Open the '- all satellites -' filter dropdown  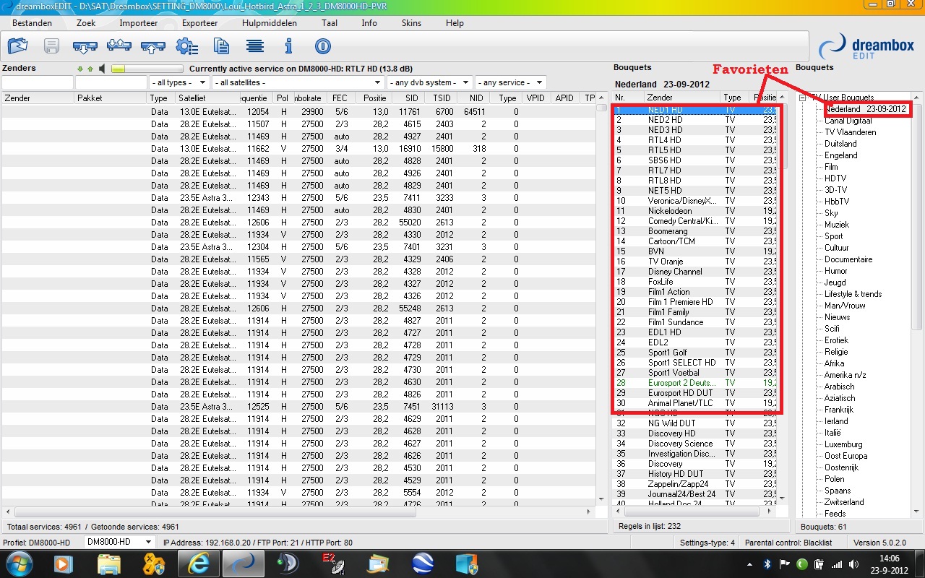pos(298,82)
